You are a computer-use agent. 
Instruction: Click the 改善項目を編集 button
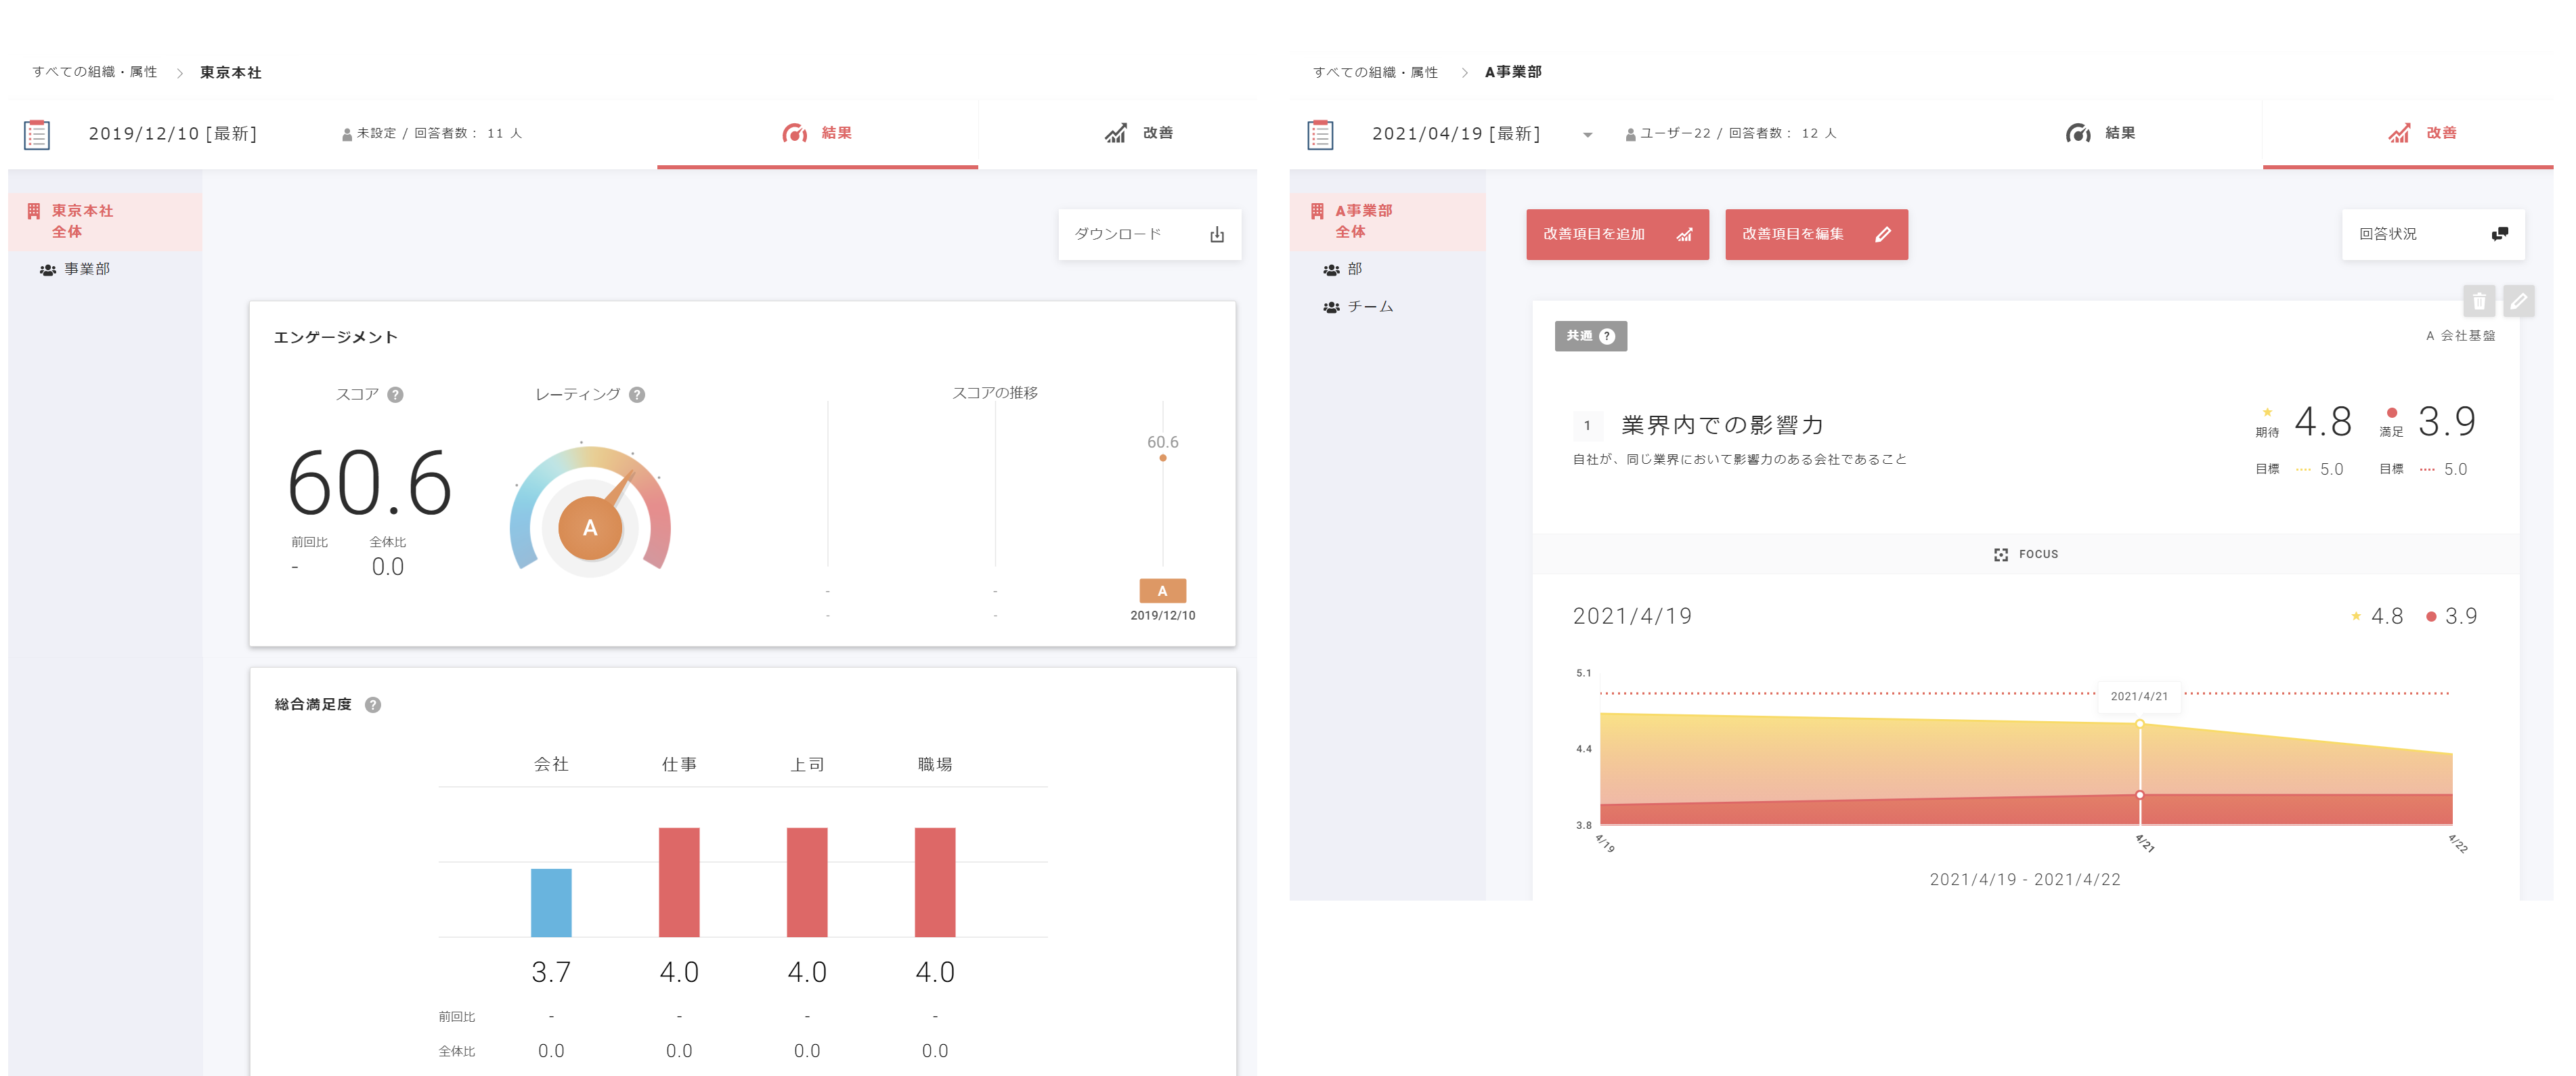[x=1816, y=234]
